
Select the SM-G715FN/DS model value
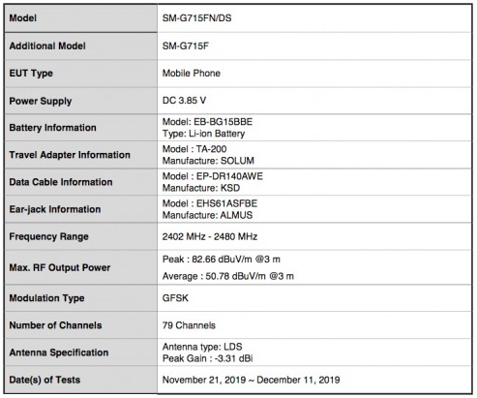tap(196, 18)
